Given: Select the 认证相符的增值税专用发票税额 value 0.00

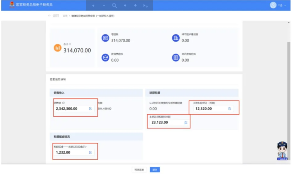Looking at the screenshot, I should (x=153, y=109).
